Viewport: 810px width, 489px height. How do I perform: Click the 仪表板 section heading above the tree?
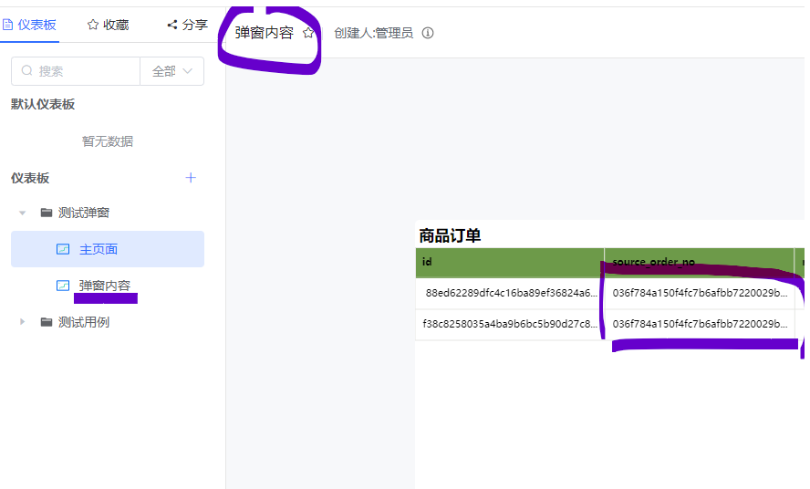point(30,178)
